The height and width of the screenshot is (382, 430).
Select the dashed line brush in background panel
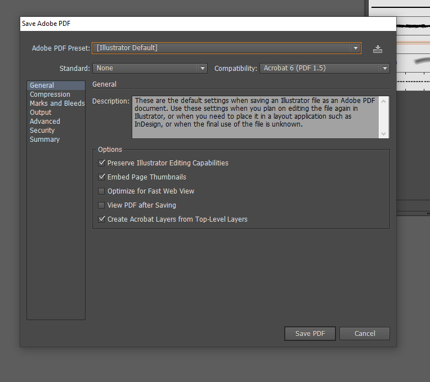point(413,82)
